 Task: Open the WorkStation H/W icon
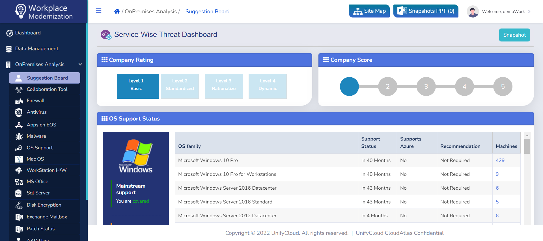click(19, 170)
